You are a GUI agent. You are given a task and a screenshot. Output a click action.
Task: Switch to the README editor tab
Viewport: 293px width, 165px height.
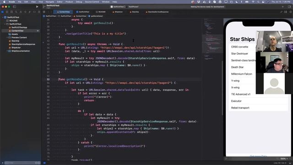pos(101,12)
